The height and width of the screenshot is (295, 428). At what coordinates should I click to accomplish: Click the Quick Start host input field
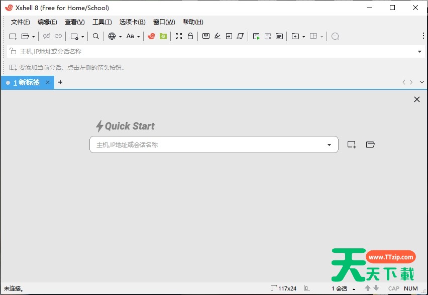206,145
